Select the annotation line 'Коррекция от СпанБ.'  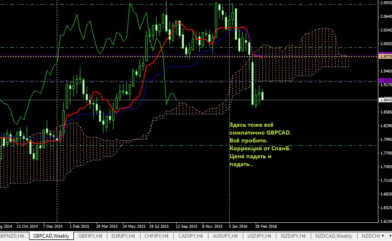[260, 148]
